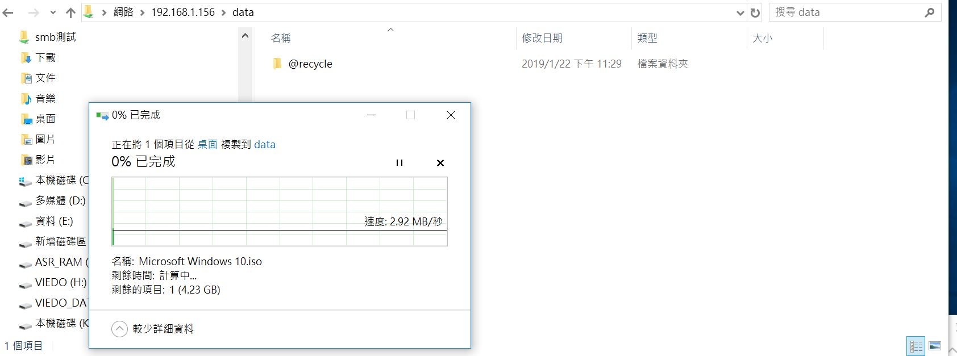957x356 pixels.
Task: Switch to details view layout
Action: (916, 346)
